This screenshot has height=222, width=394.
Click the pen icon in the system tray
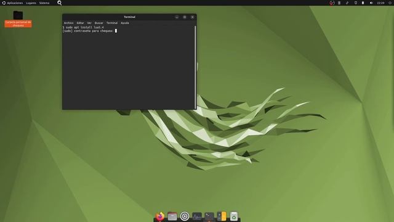point(347,3)
